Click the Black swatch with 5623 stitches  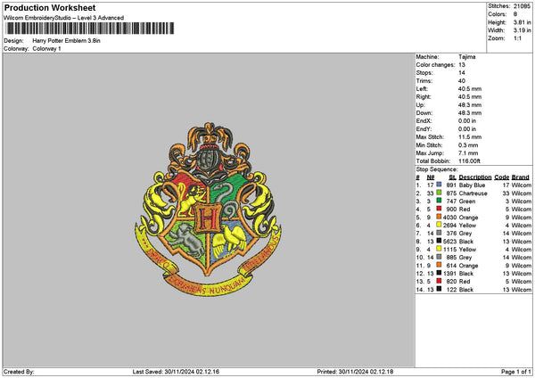tap(439, 241)
